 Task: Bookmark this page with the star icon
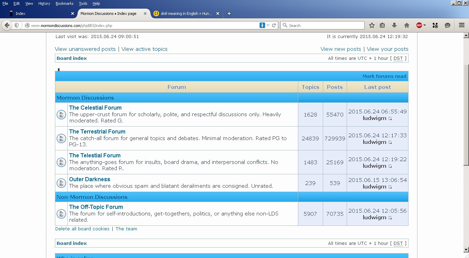[x=372, y=25]
